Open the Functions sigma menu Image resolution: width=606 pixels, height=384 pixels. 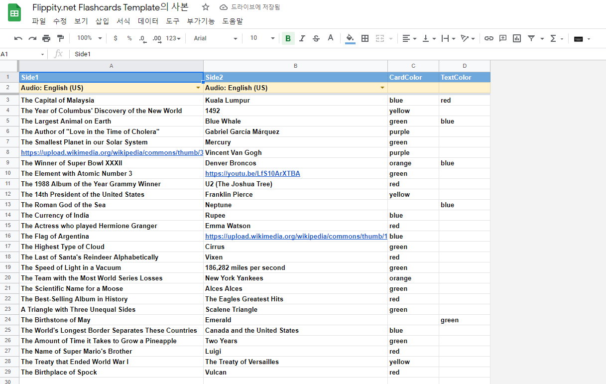click(x=553, y=38)
